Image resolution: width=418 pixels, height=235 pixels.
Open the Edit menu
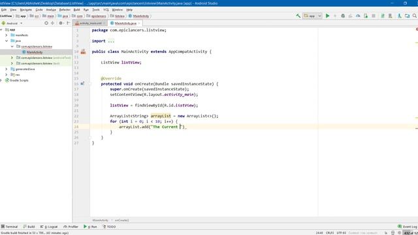pos(4,10)
